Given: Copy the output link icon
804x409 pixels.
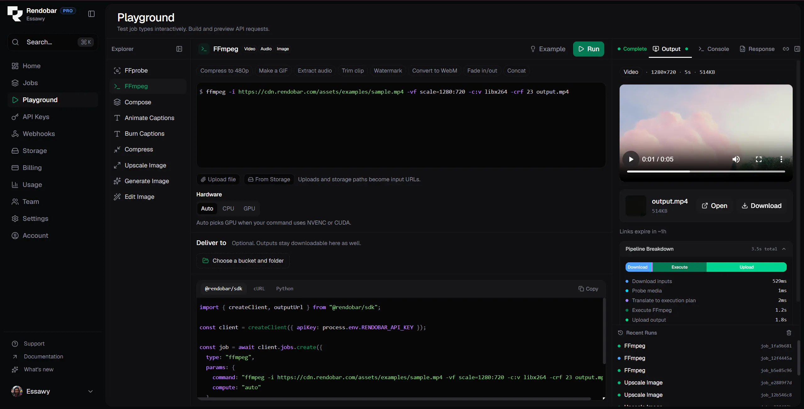Looking at the screenshot, I should click(786, 49).
